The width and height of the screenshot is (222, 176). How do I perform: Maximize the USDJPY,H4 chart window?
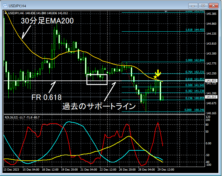[203, 6]
